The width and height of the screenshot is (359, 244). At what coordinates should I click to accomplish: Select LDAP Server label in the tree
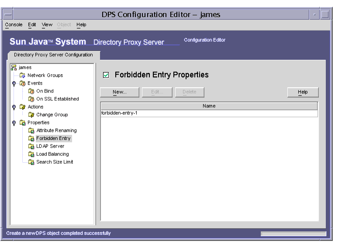coord(50,146)
